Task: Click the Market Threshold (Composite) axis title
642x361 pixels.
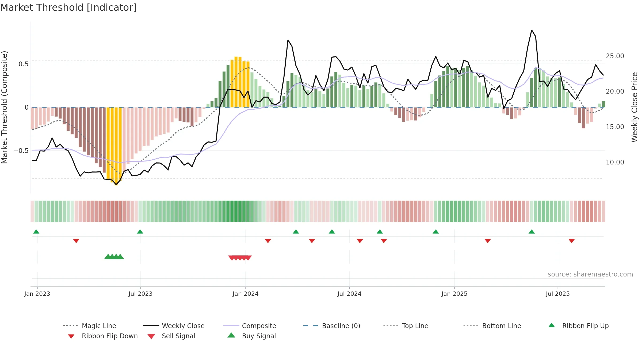Action: pos(4,107)
